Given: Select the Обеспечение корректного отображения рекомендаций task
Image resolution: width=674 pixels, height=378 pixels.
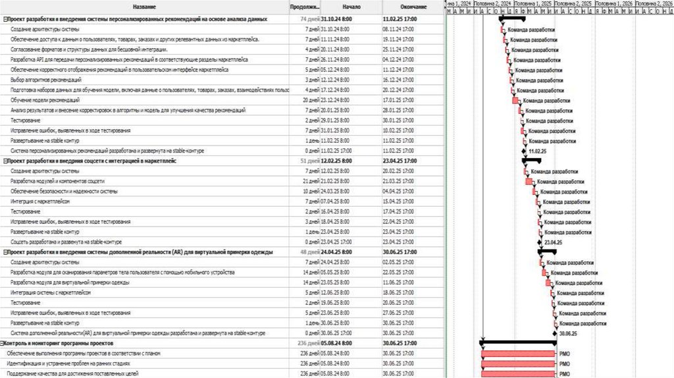Looking at the screenshot, I should coord(120,70).
